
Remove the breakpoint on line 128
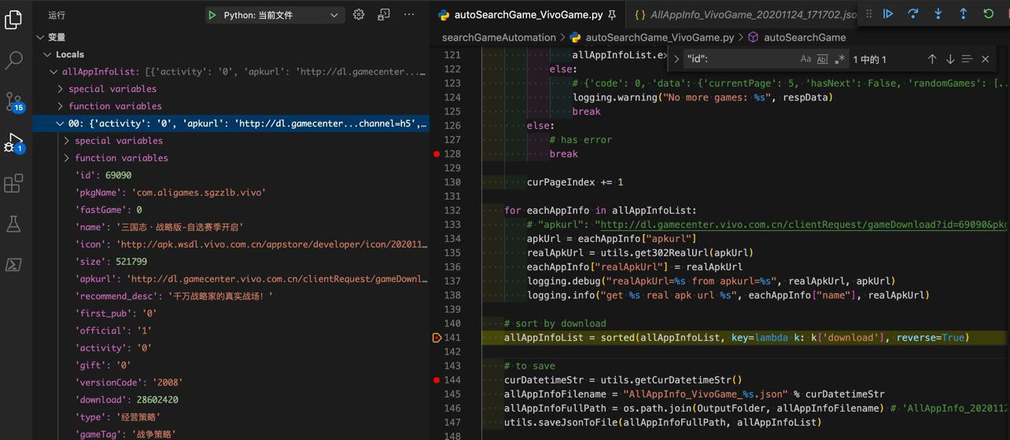pyautogui.click(x=437, y=154)
